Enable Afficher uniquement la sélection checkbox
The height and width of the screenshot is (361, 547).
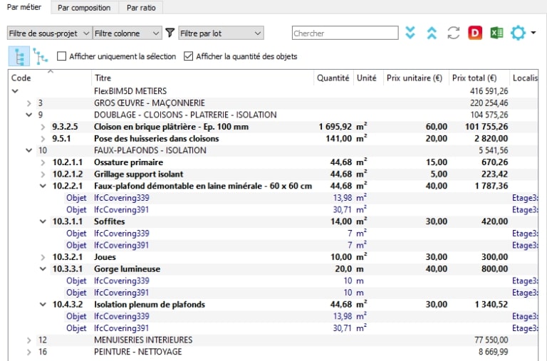pyautogui.click(x=61, y=56)
